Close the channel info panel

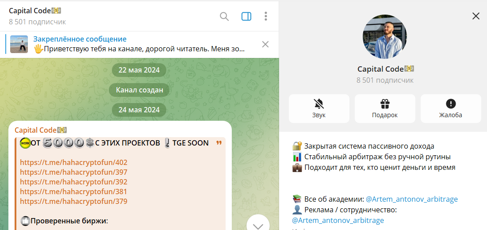coord(476,16)
